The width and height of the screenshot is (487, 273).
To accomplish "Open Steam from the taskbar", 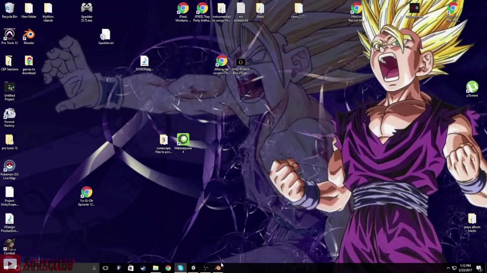I will click(143, 268).
